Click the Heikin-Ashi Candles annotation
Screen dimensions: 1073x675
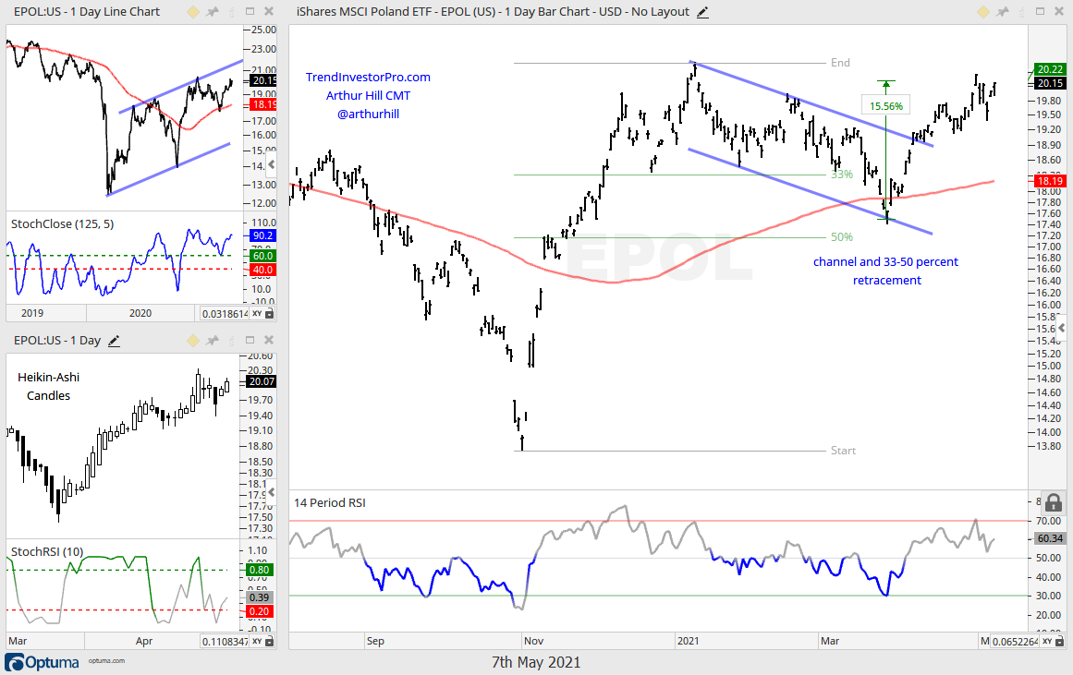point(49,386)
